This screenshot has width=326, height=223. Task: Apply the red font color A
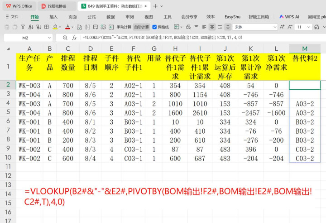[x=67, y=27]
